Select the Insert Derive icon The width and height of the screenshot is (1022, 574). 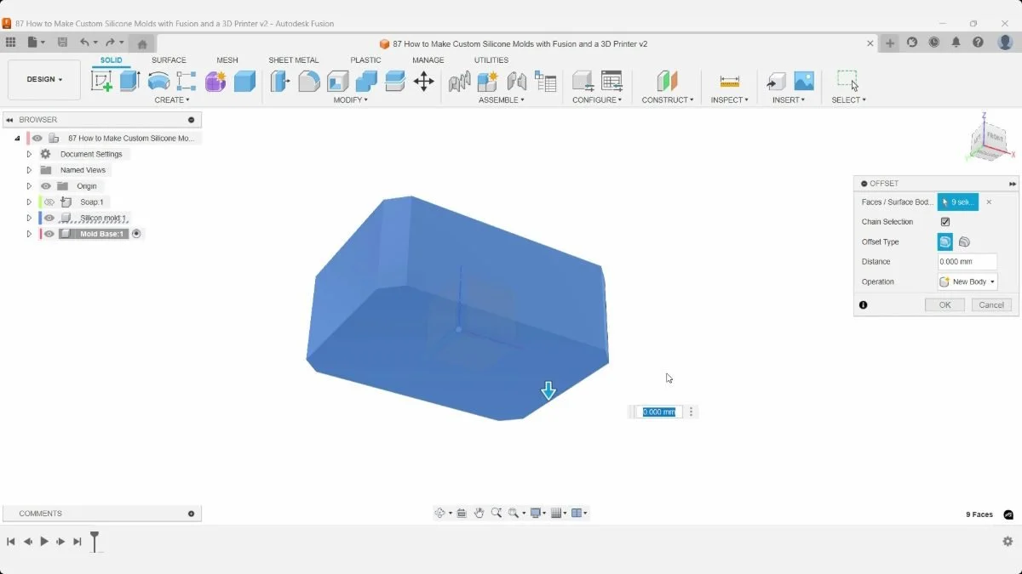click(x=776, y=82)
